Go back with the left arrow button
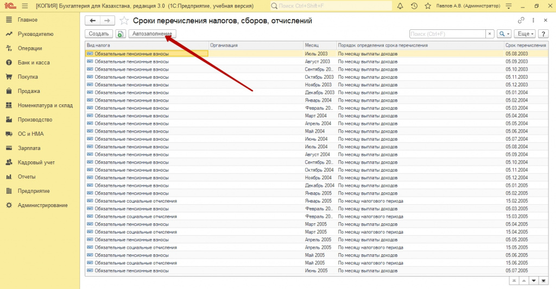The width and height of the screenshot is (556, 289). point(92,21)
